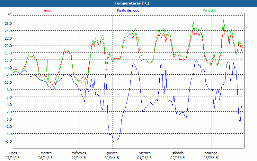Click the -6,0 y-axis value
257x161 pixels.
pyautogui.click(x=8, y=141)
